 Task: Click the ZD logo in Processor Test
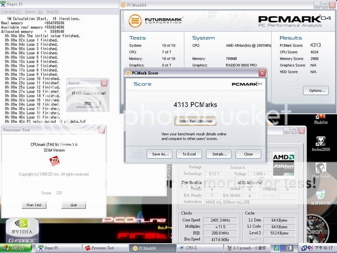[x=53, y=160]
